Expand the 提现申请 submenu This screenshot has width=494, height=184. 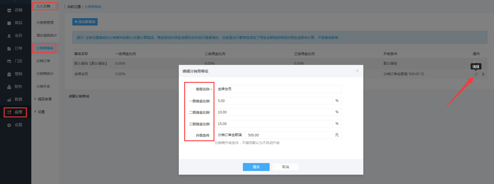click(43, 99)
